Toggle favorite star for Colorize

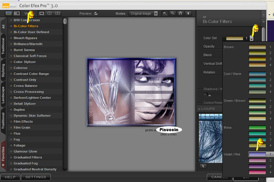click(x=11, y=68)
